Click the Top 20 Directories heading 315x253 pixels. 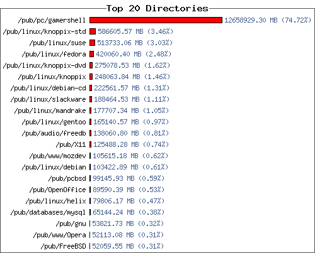click(x=157, y=8)
